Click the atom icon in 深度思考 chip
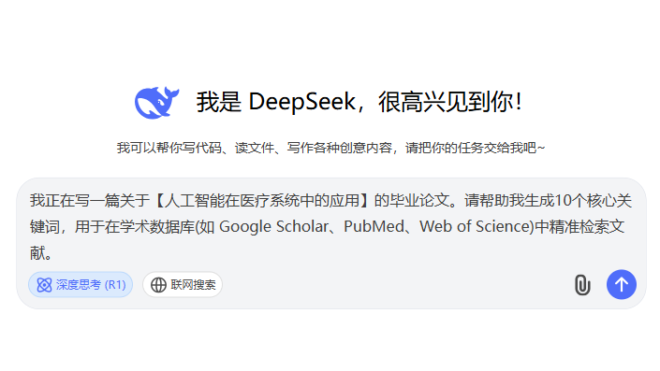The height and width of the screenshot is (371, 660). [44, 285]
